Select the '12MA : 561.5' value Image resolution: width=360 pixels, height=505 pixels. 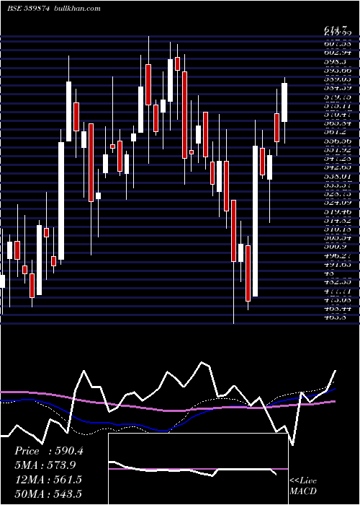48,480
